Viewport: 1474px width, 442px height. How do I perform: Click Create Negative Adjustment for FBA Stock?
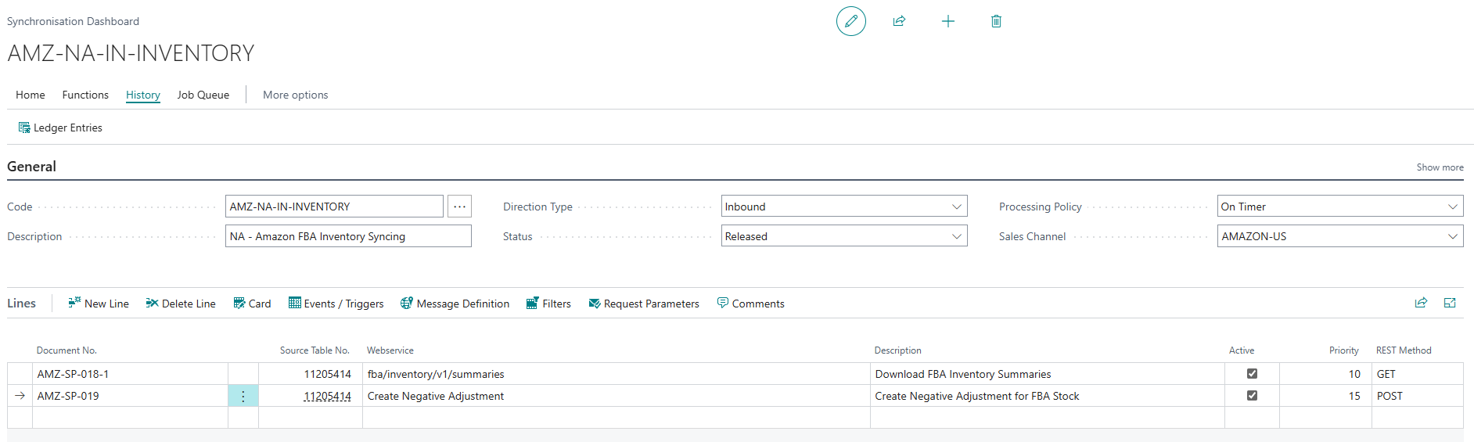pos(1048,396)
